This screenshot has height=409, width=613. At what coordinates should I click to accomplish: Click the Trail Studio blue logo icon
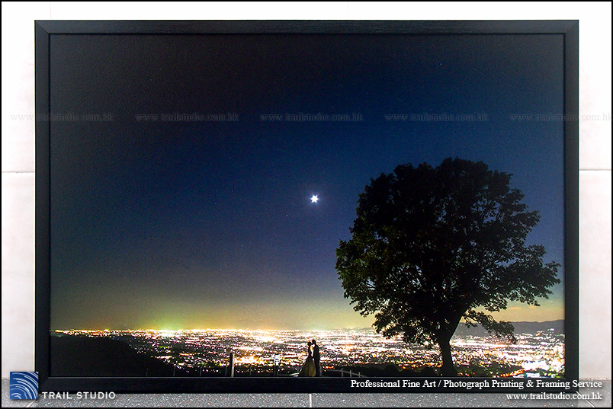point(24,385)
